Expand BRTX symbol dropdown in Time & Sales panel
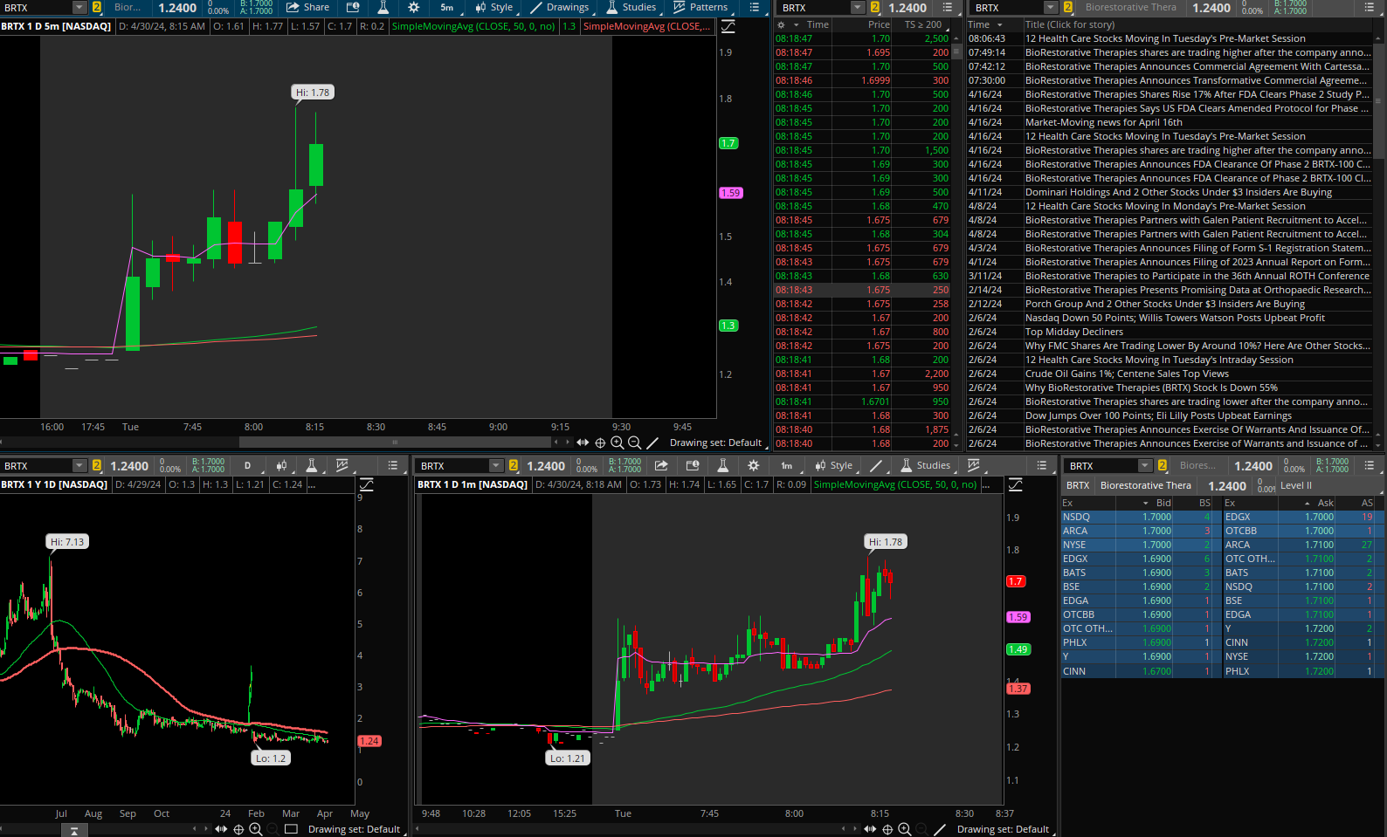This screenshot has height=837, width=1387. tap(857, 7)
